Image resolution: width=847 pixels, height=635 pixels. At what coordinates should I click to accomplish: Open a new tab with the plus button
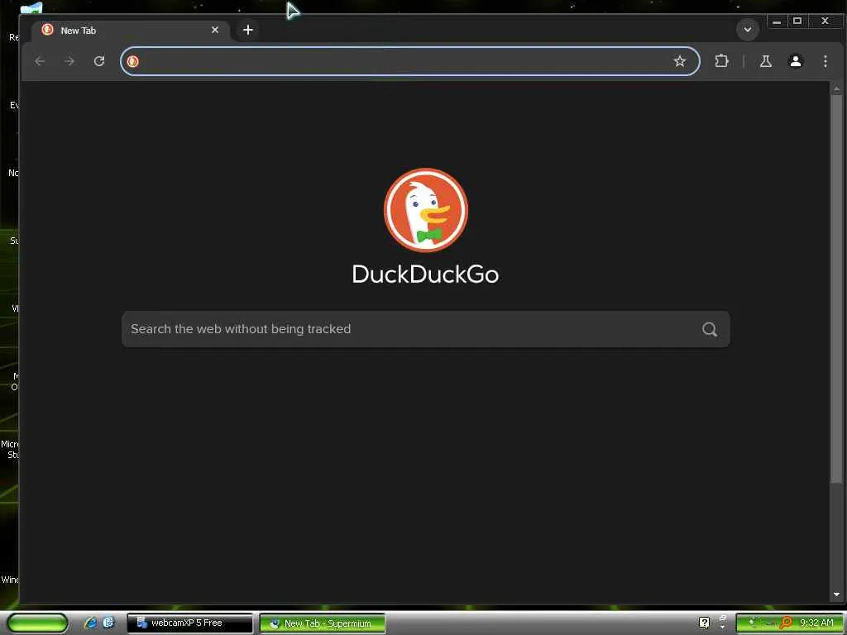point(248,30)
